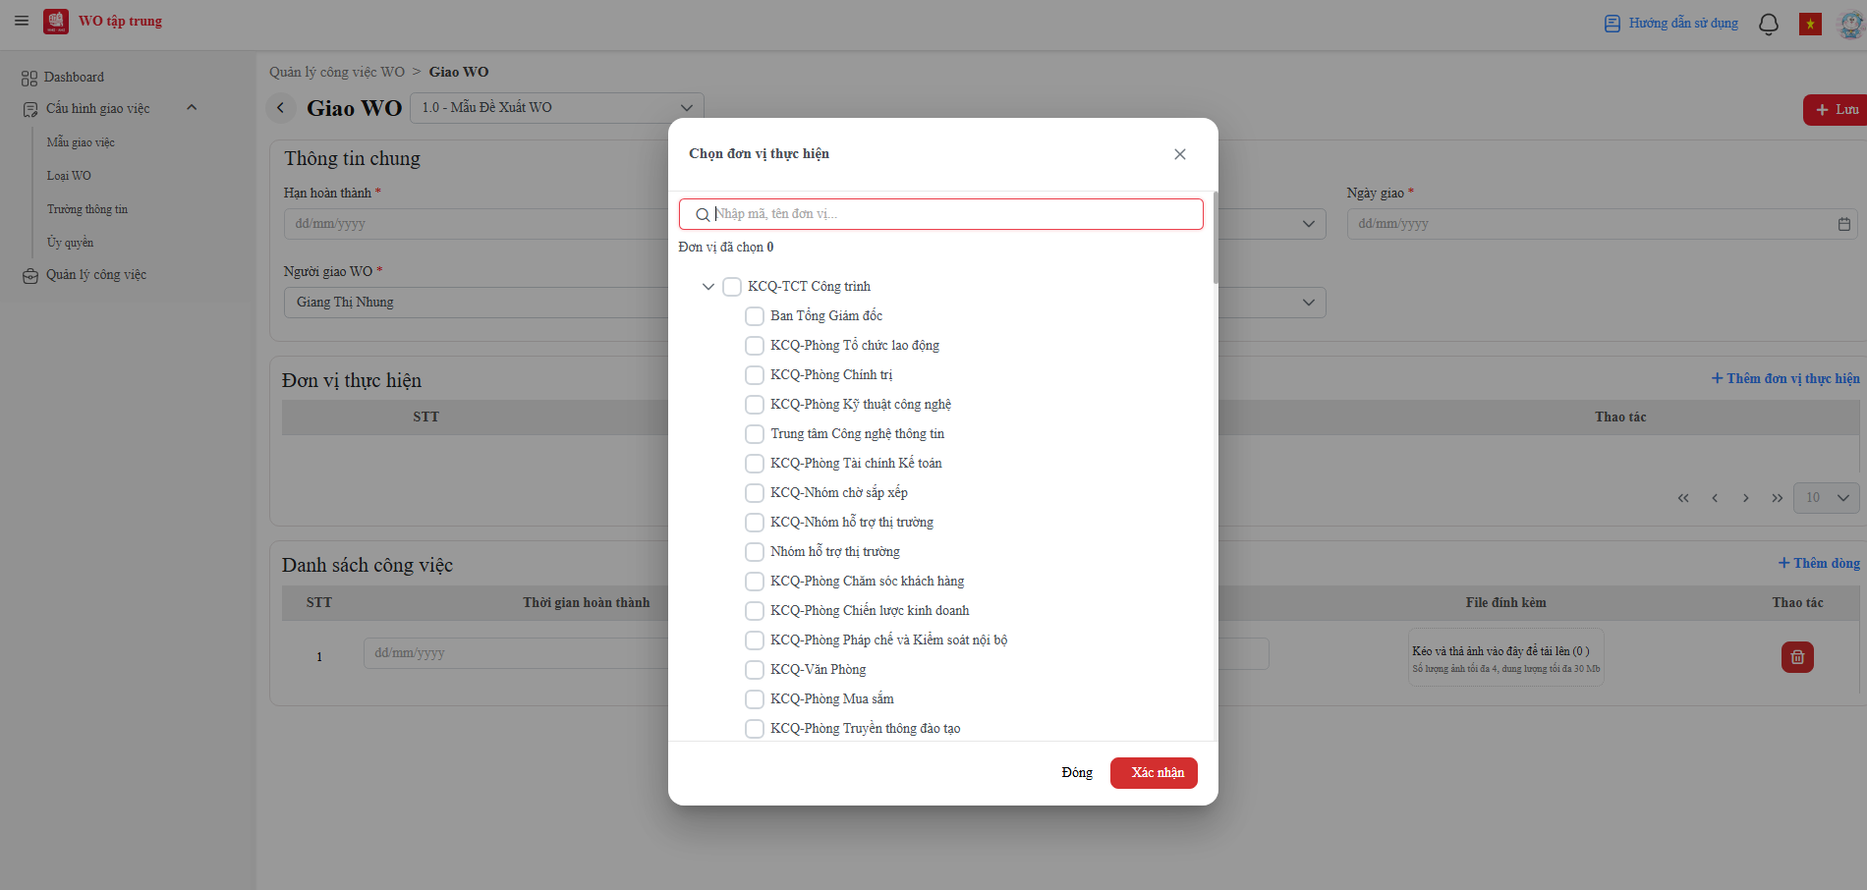Open Ủy quyền menu item

tap(70, 243)
